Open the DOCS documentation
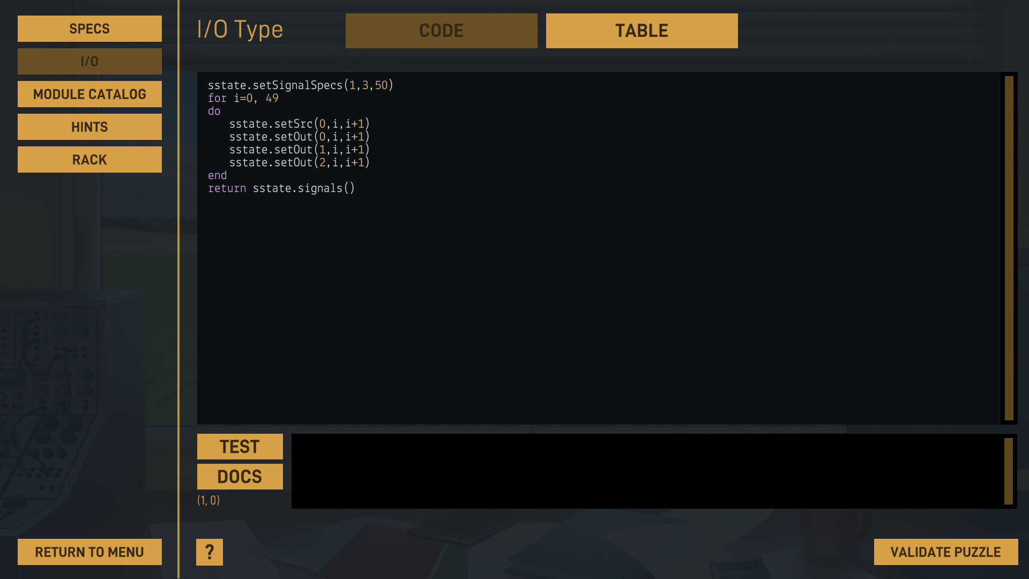The height and width of the screenshot is (579, 1029). coord(240,476)
